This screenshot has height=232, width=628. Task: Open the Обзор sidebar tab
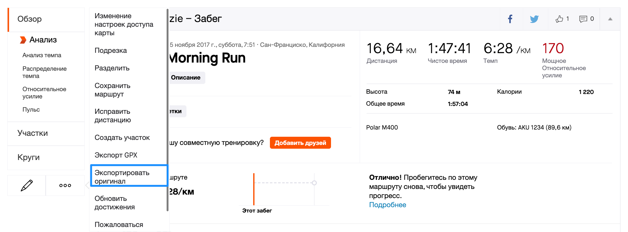(x=46, y=19)
